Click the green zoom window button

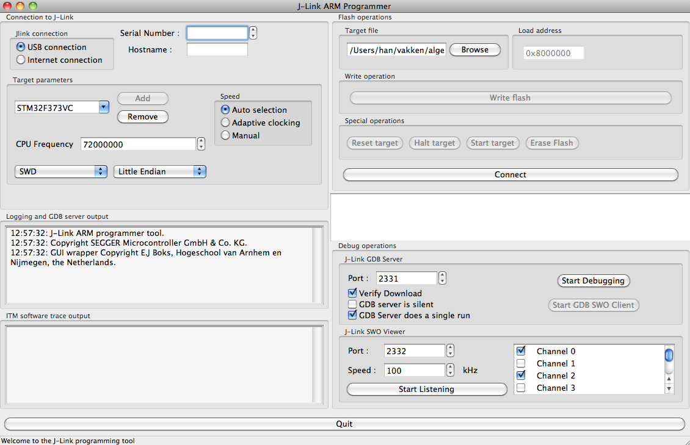pos(33,5)
